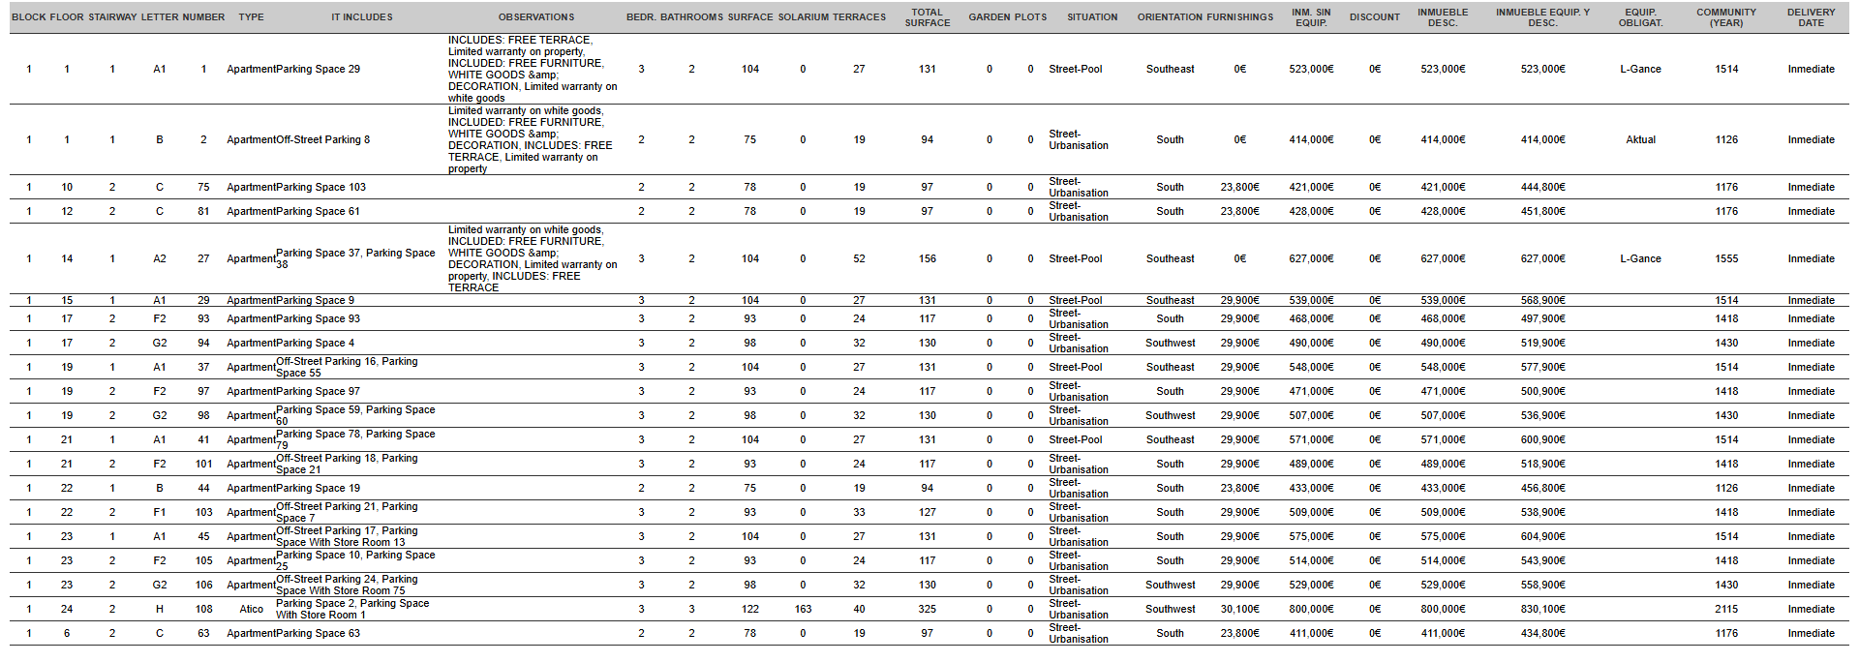Image resolution: width=1859 pixels, height=662 pixels.
Task: Click the DISCOUNT column header
Action: (1374, 17)
